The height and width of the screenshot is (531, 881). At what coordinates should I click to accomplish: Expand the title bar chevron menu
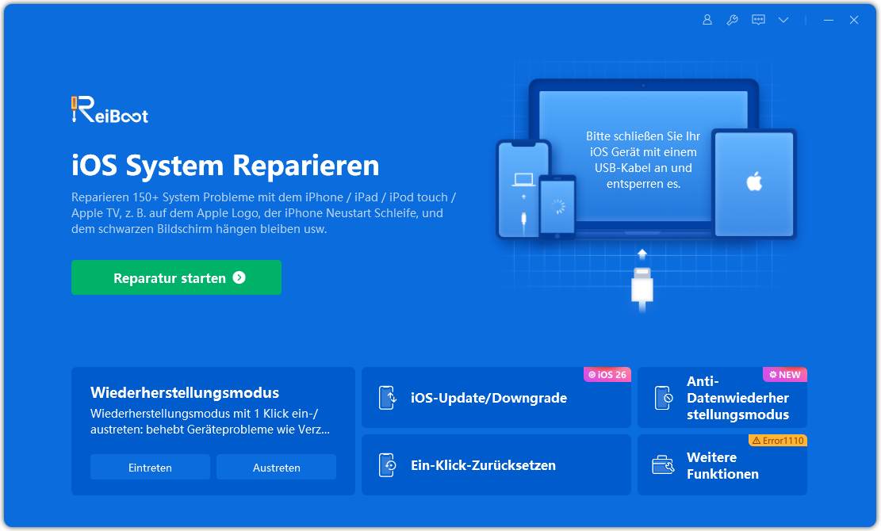click(x=783, y=20)
